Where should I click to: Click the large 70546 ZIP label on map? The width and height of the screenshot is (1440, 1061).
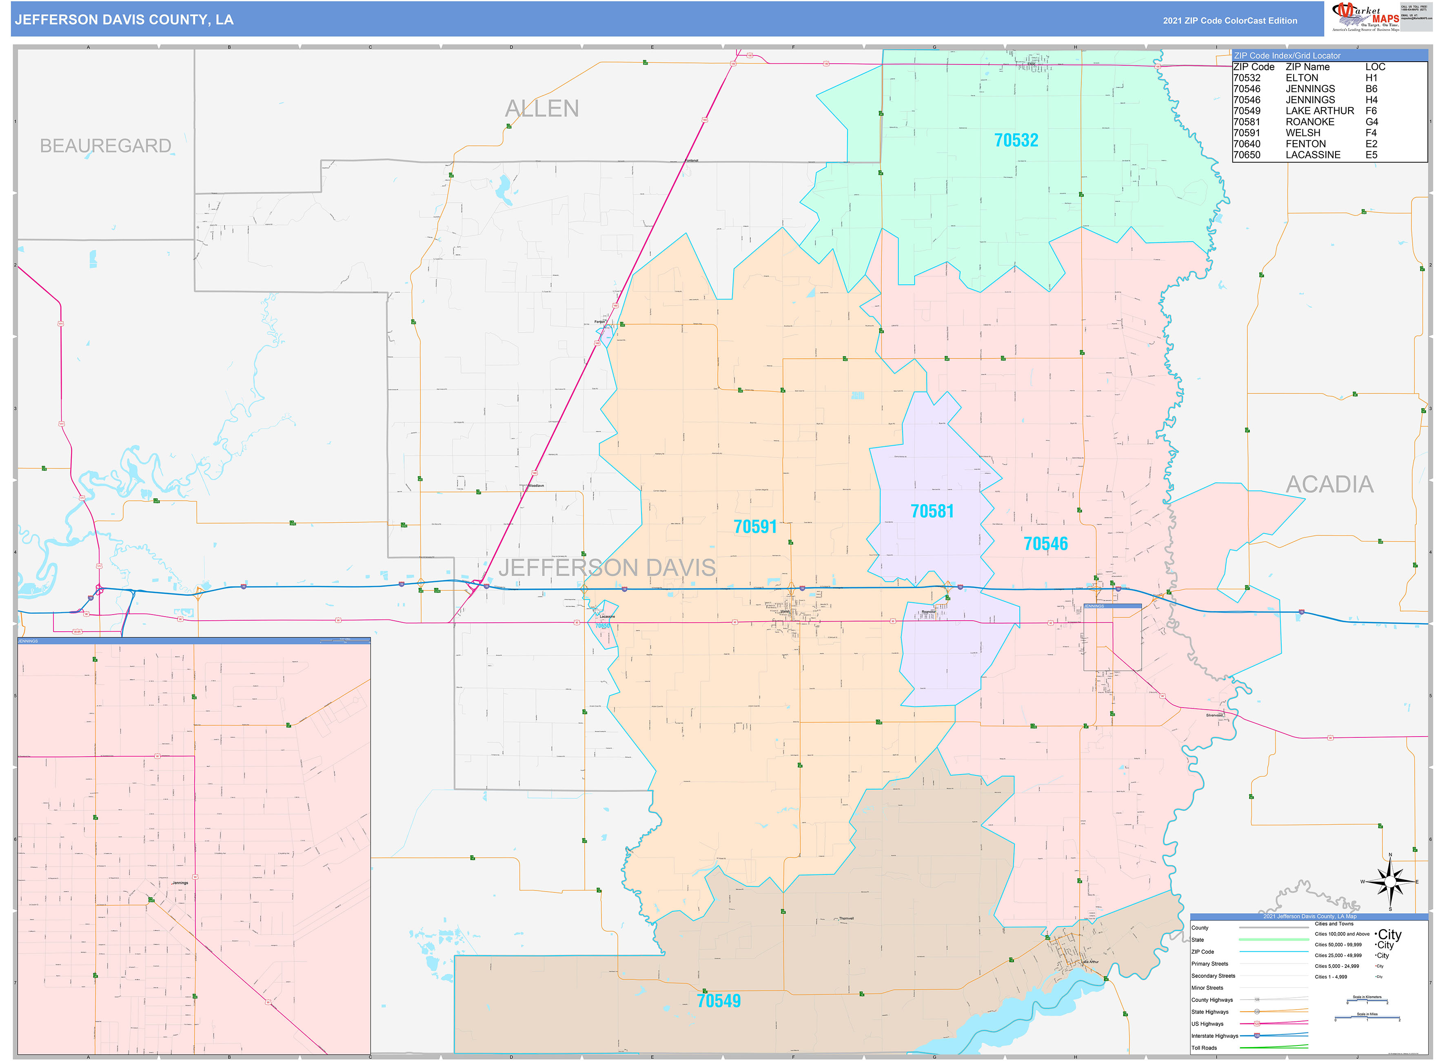click(x=1046, y=544)
